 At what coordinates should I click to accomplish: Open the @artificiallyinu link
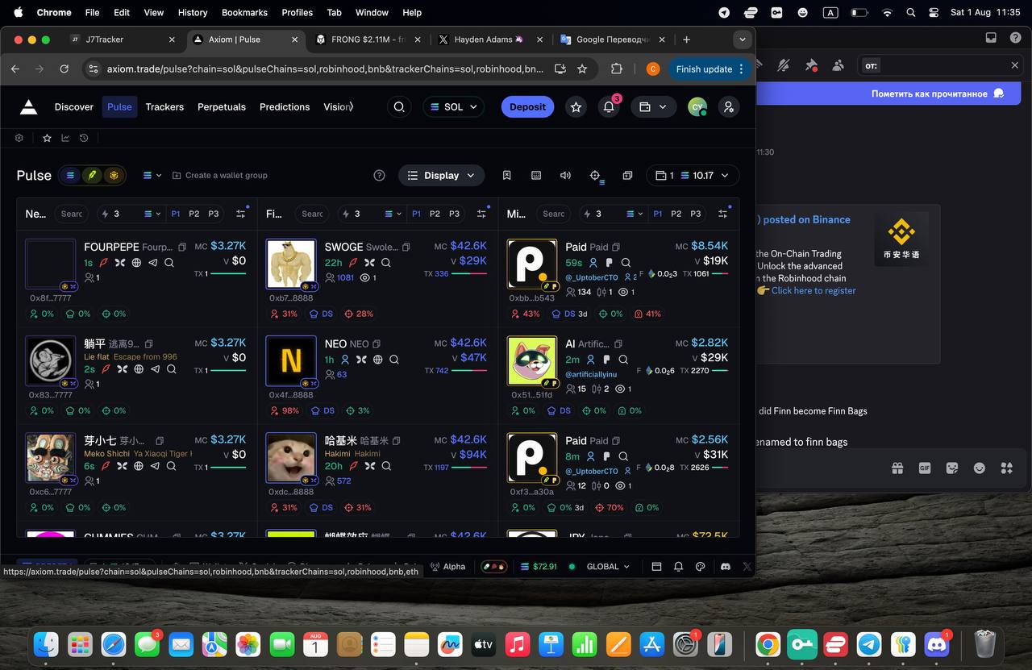pos(591,374)
